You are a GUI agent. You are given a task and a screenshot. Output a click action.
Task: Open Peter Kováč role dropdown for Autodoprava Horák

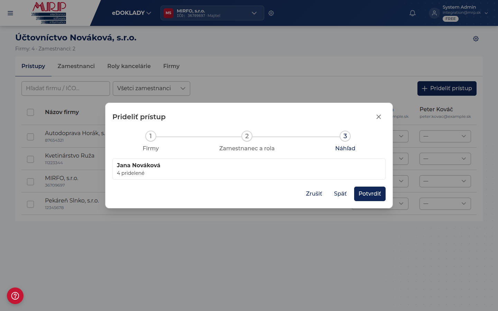[445, 136]
